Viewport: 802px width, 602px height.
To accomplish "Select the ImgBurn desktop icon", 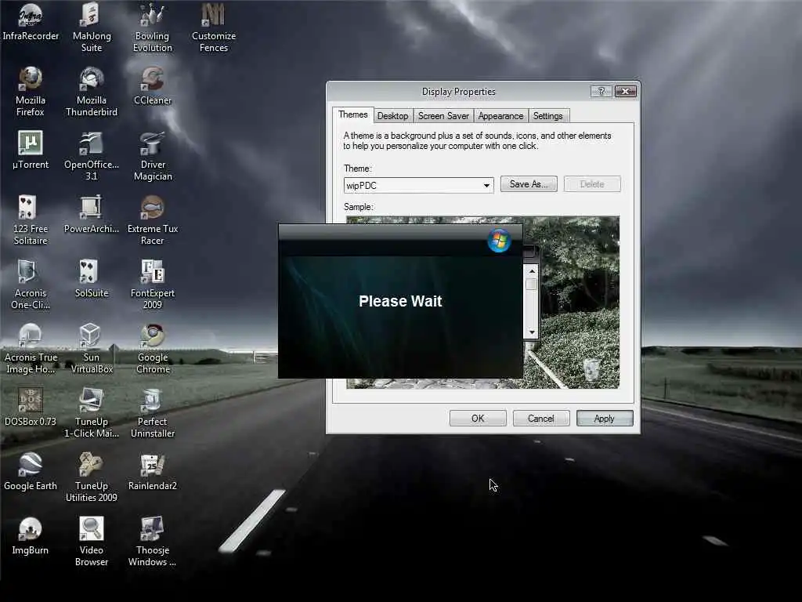I will click(31, 536).
